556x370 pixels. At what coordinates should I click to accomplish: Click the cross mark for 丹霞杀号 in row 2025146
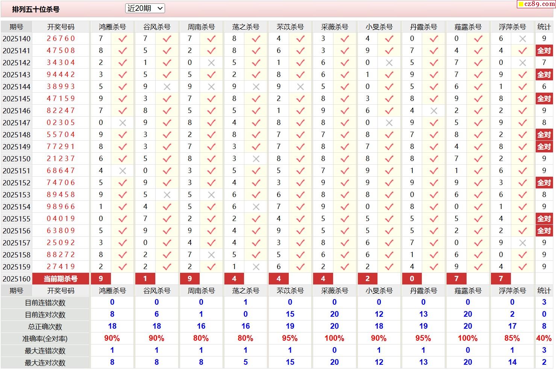[434, 111]
